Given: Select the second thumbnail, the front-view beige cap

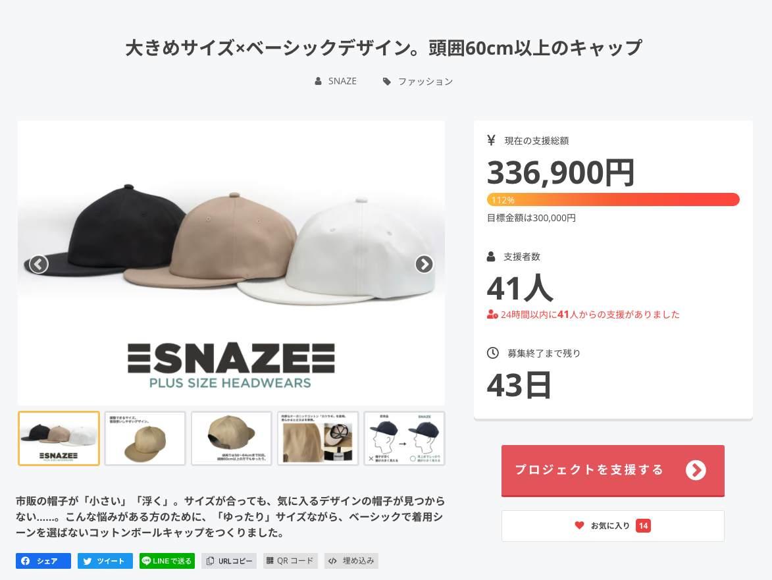Looking at the screenshot, I should (145, 438).
